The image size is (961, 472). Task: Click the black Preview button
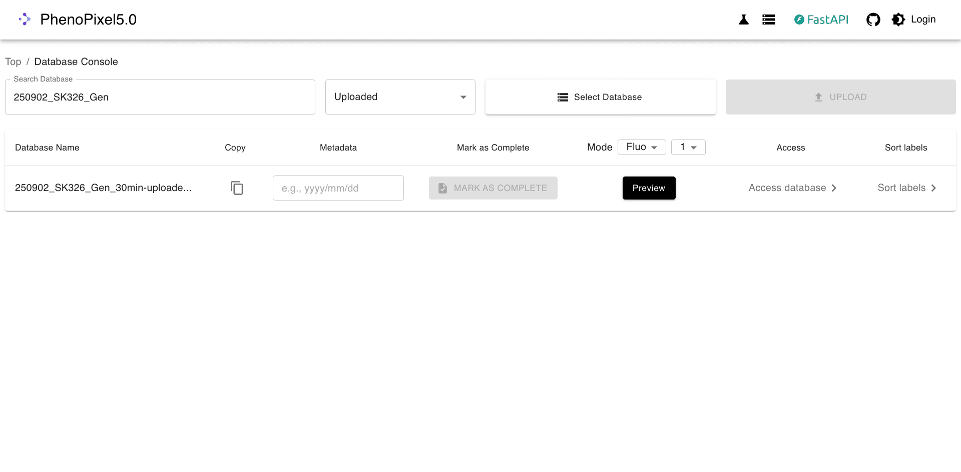coord(649,188)
